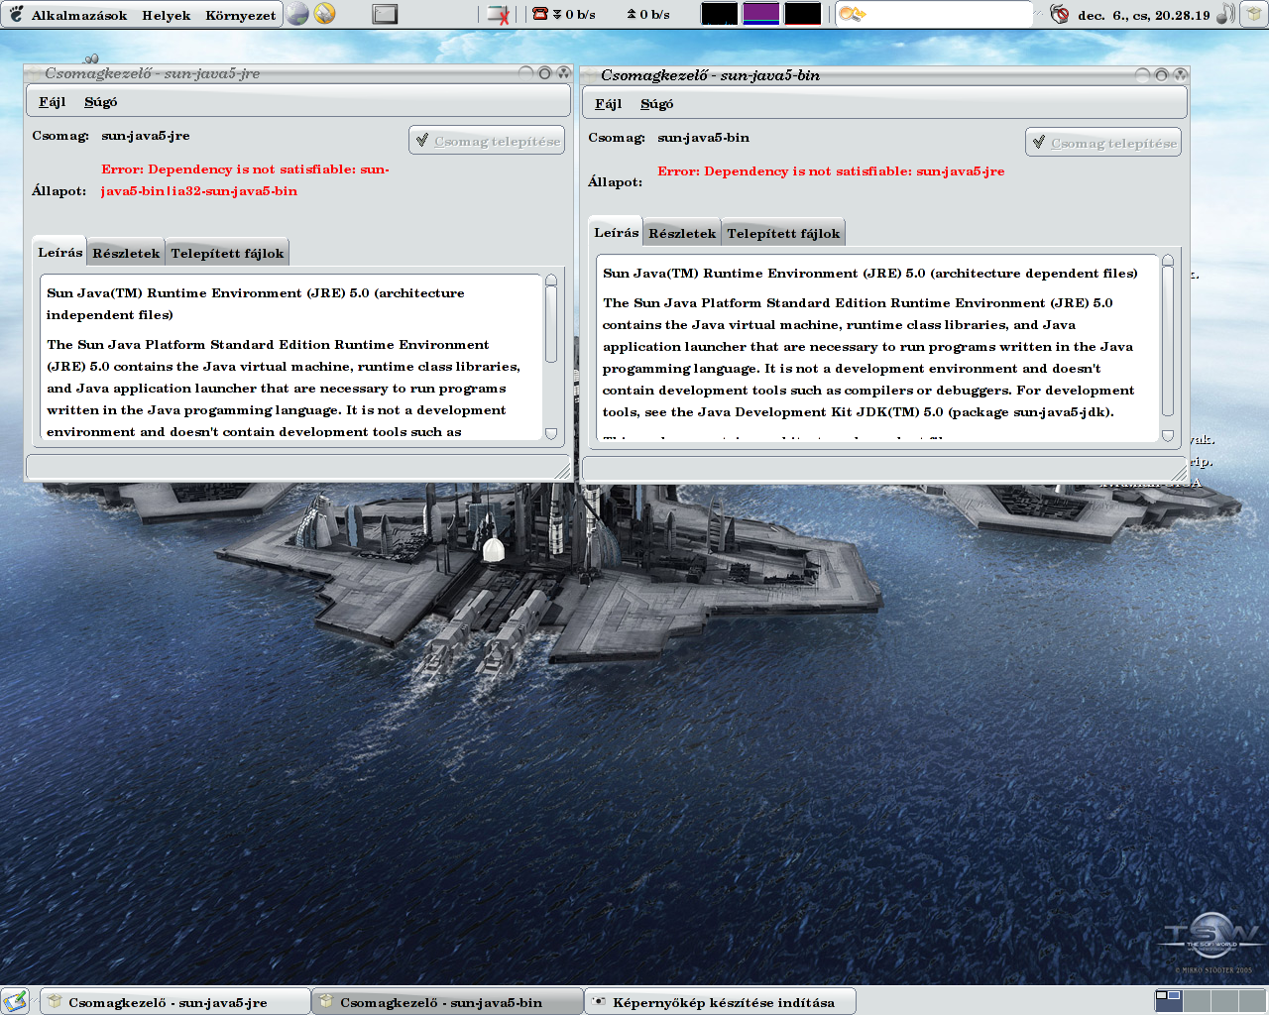
Task: Click Csomag telepítése in sun-java5-bin window
Action: (x=1103, y=143)
